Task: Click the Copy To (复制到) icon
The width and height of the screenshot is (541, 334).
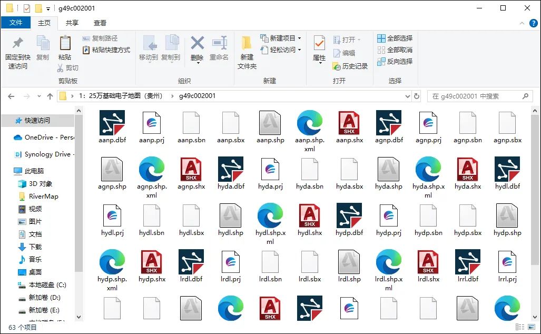Action: point(172,43)
